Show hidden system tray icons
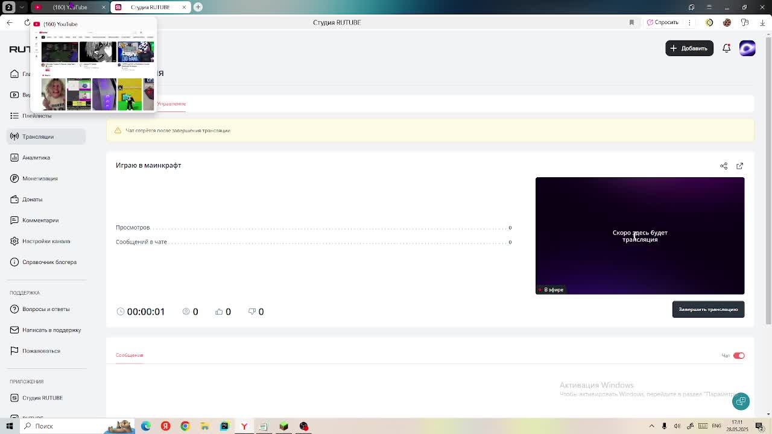The height and width of the screenshot is (434, 772). pyautogui.click(x=651, y=426)
